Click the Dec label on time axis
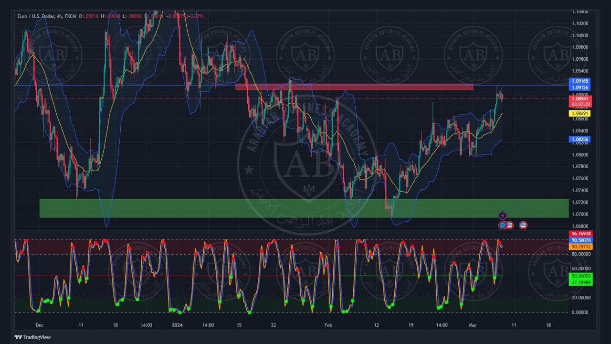Image resolution: width=611 pixels, height=344 pixels. (x=39, y=325)
